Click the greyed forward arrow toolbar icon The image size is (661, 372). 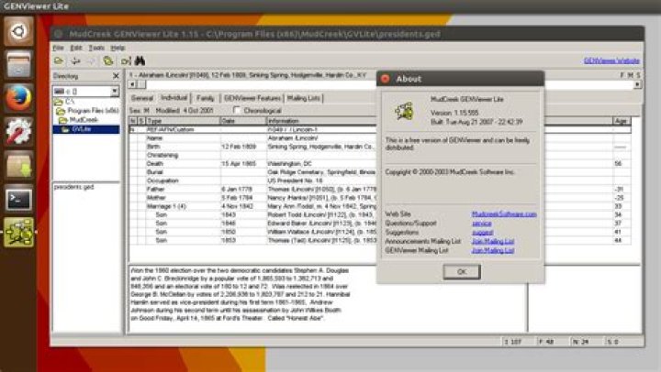point(91,61)
